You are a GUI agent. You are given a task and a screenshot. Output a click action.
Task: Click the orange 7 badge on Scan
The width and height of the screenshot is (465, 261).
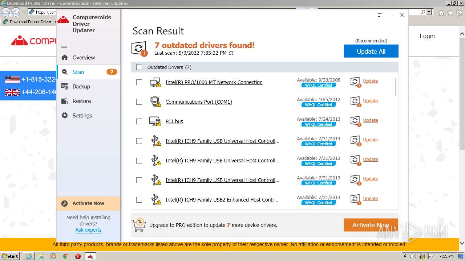(112, 72)
